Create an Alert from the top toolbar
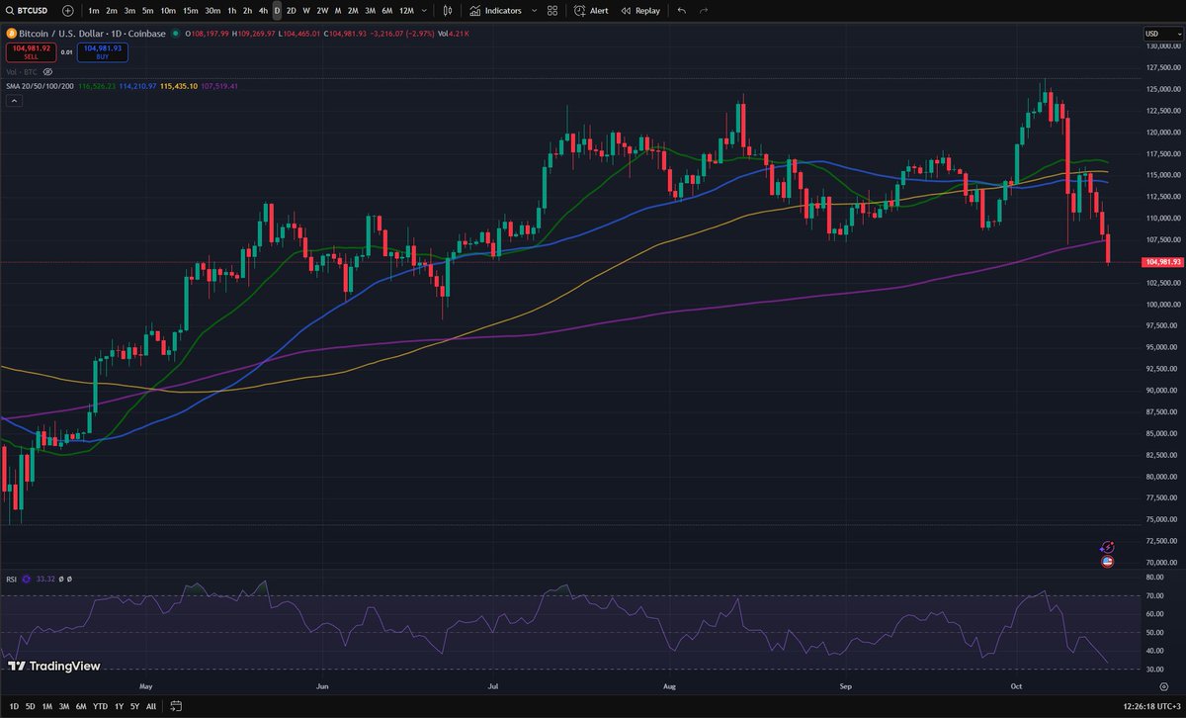Image resolution: width=1186 pixels, height=718 pixels. click(591, 11)
